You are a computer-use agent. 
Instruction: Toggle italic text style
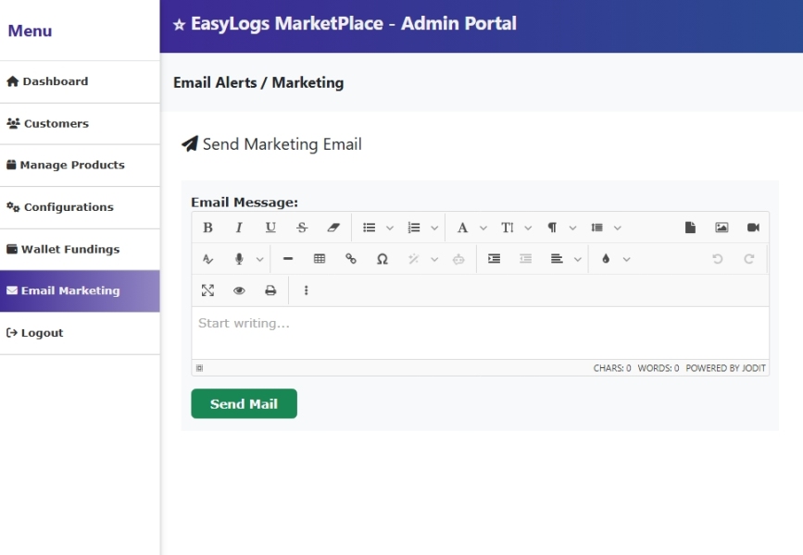click(239, 228)
